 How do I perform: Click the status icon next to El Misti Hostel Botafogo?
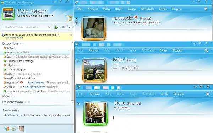[x=5, y=61]
